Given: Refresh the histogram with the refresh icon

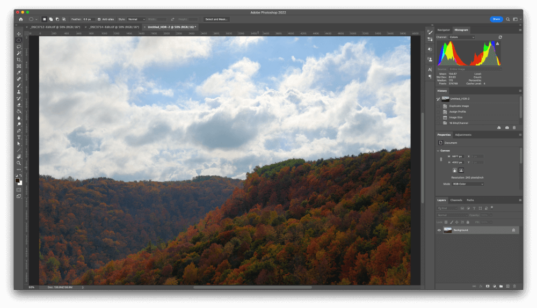Looking at the screenshot, I should 500,37.
